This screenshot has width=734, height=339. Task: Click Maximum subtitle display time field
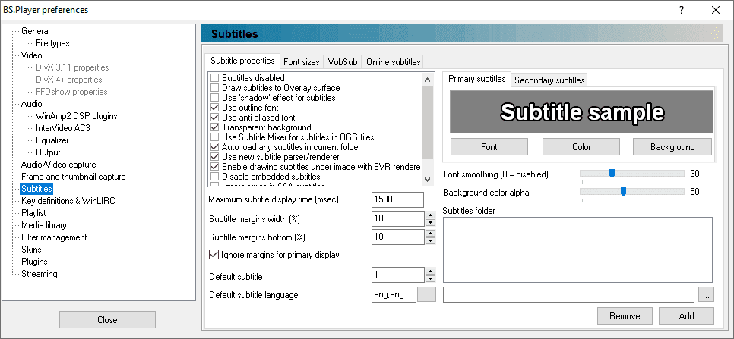click(397, 200)
